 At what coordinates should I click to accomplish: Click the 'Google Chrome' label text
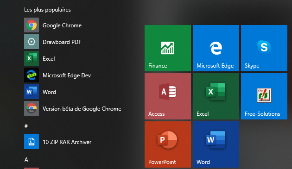tap(62, 25)
